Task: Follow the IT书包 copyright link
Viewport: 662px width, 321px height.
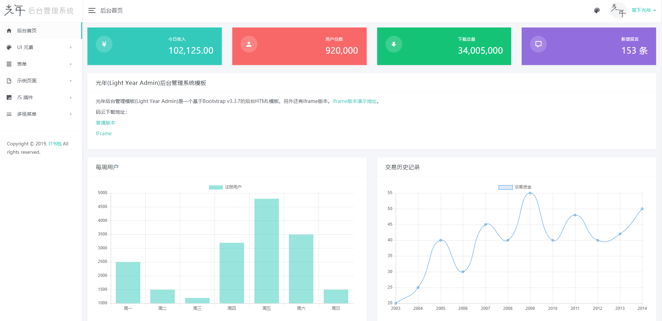Action: 55,144
